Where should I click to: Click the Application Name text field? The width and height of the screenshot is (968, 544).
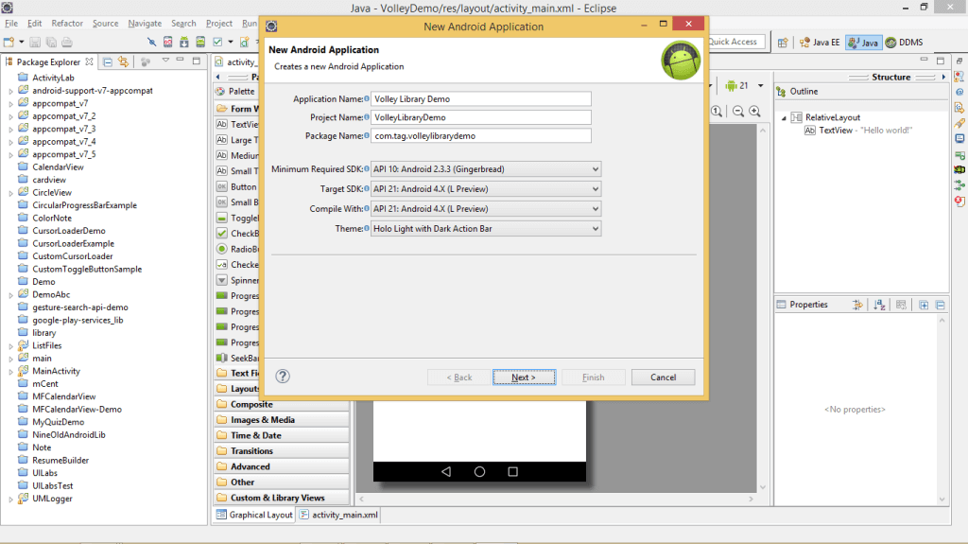(x=481, y=99)
